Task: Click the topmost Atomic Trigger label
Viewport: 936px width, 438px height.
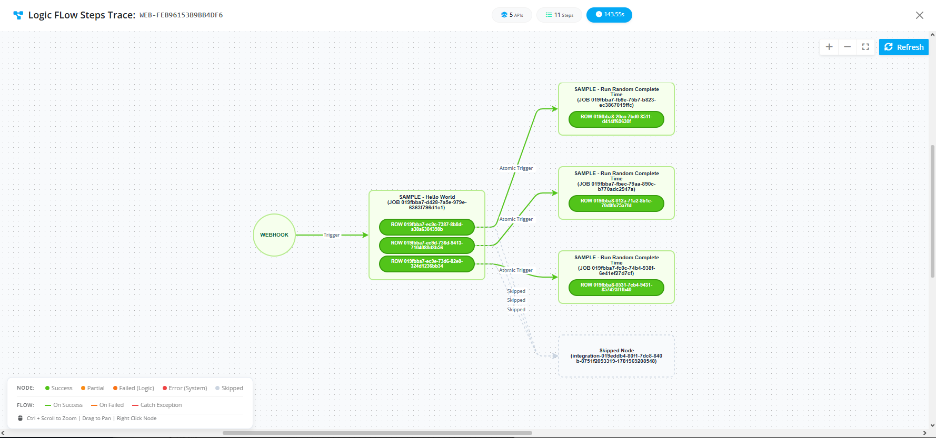Action: coord(516,168)
